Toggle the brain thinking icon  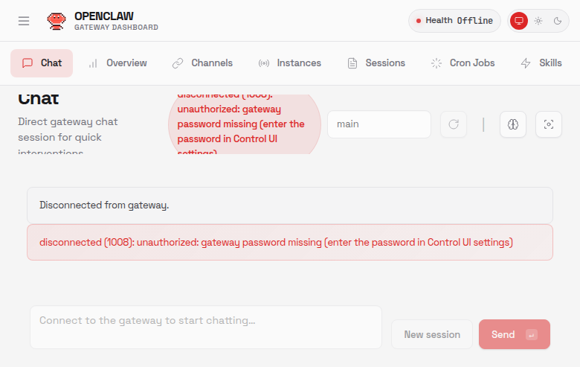pyautogui.click(x=513, y=124)
